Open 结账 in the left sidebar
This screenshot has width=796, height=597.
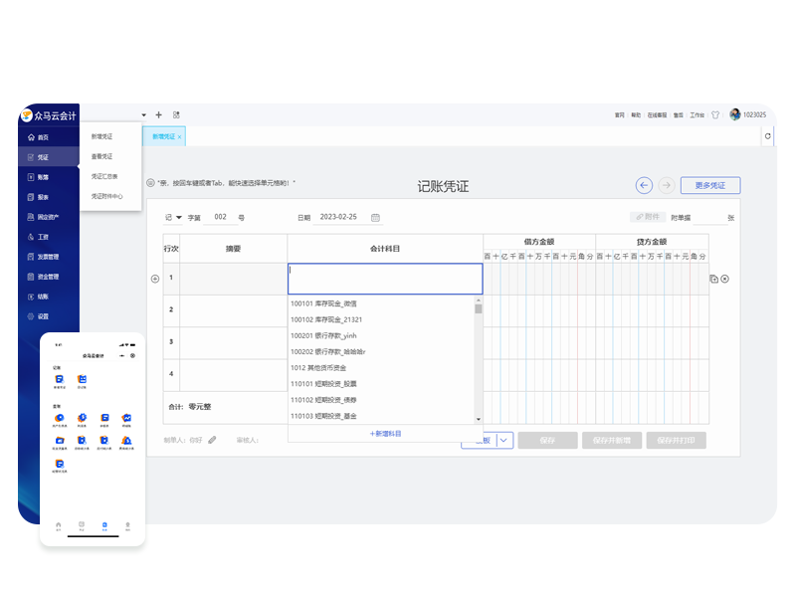tap(39, 297)
